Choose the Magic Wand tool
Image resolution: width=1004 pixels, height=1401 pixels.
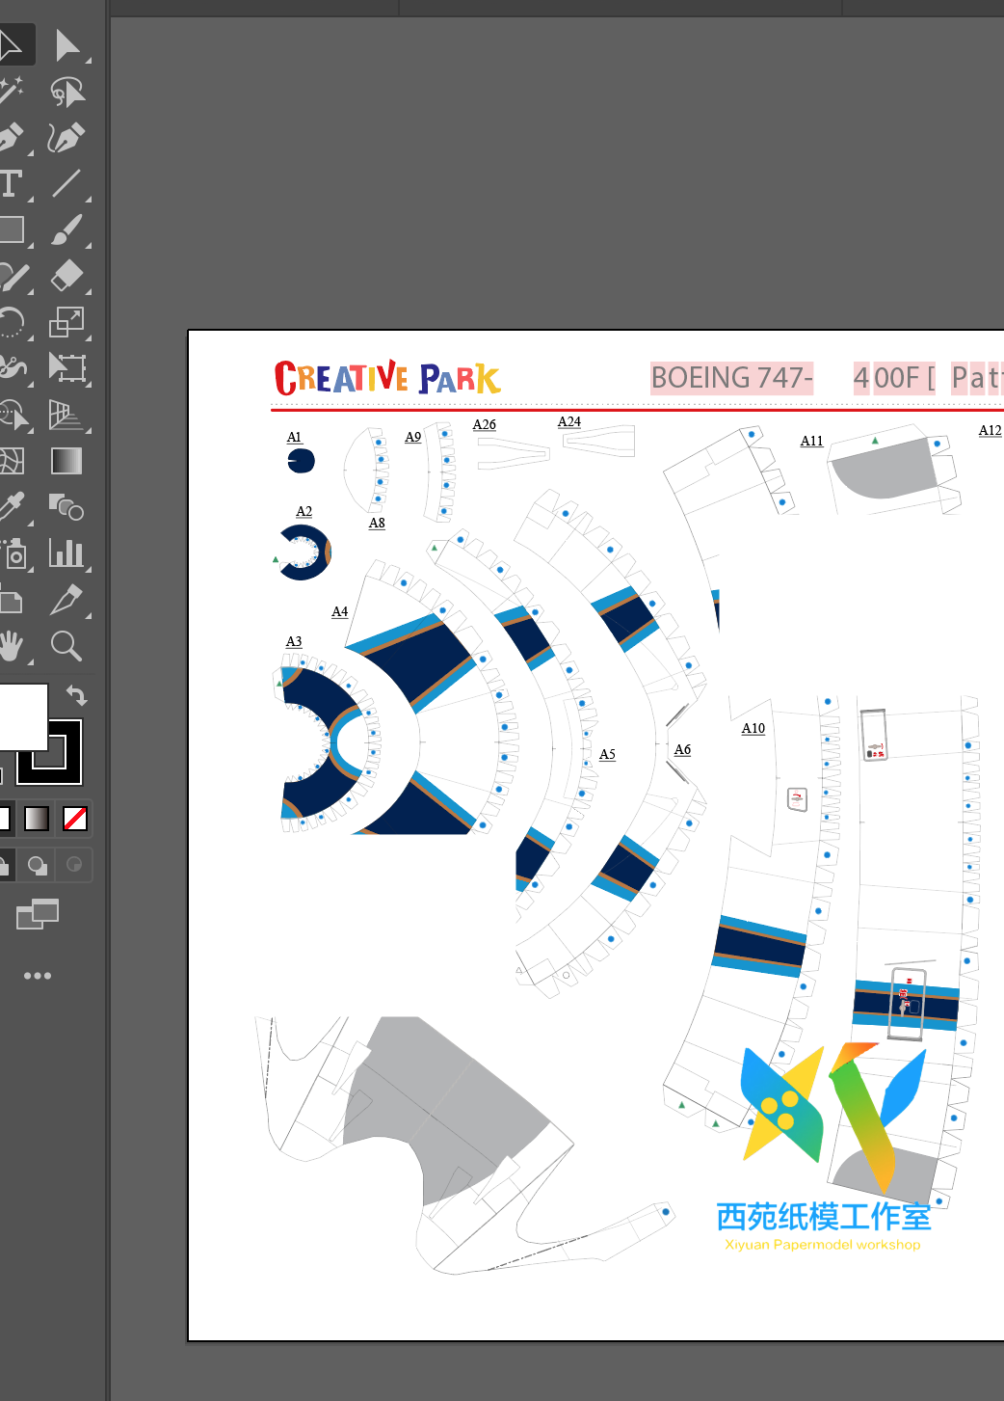tap(12, 92)
